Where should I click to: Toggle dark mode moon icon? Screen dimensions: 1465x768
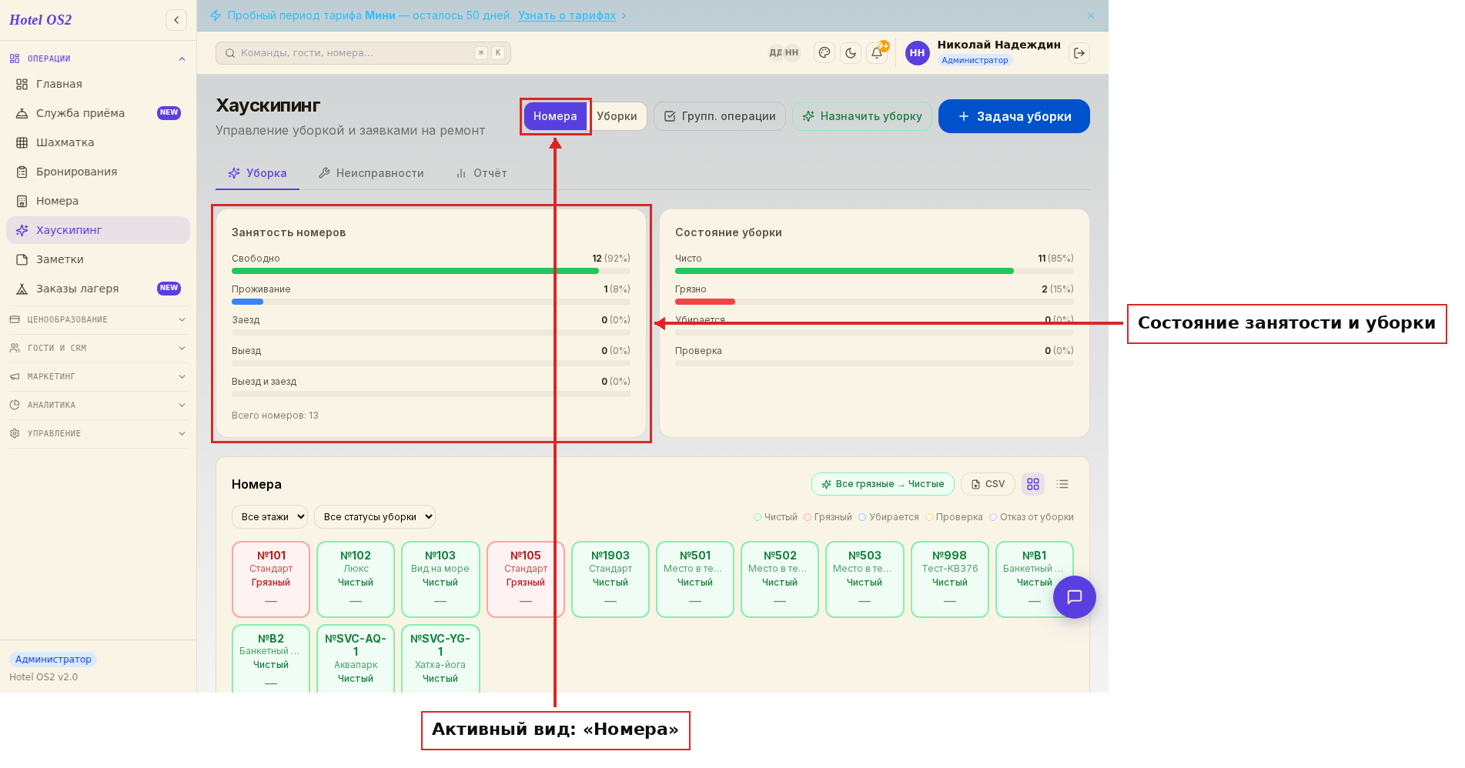[x=851, y=53]
